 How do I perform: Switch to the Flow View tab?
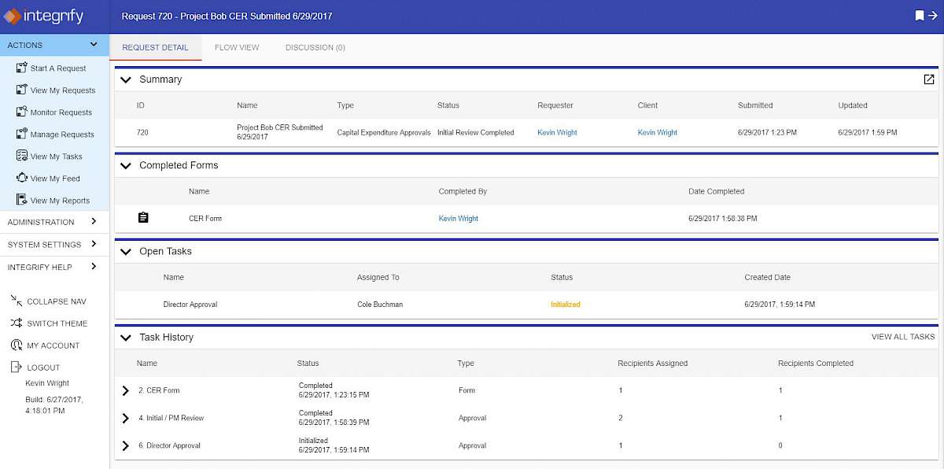[237, 47]
